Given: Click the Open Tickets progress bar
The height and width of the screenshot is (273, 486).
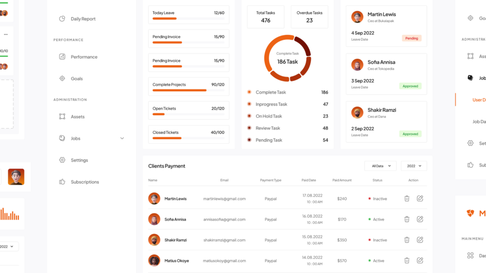Looking at the screenshot, I should tap(189, 114).
